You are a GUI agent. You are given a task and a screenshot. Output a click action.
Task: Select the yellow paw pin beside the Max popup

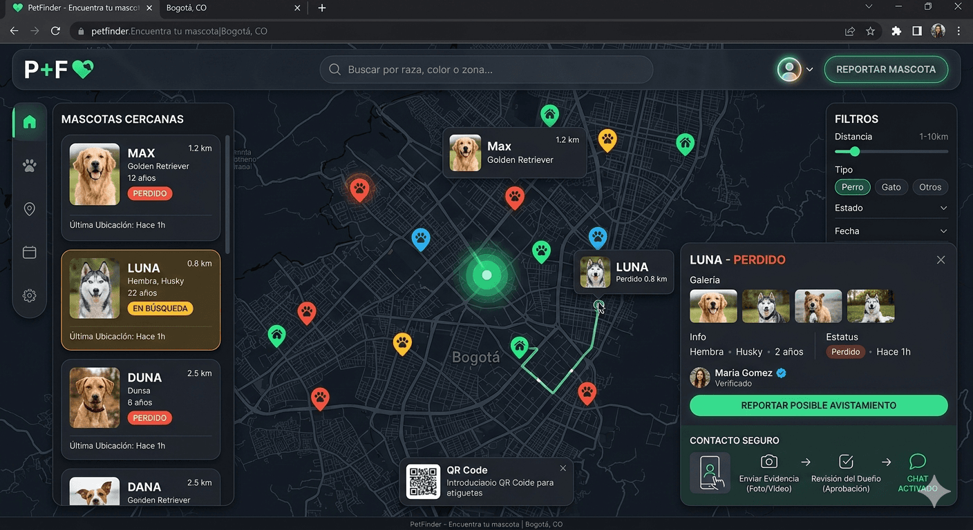point(607,140)
